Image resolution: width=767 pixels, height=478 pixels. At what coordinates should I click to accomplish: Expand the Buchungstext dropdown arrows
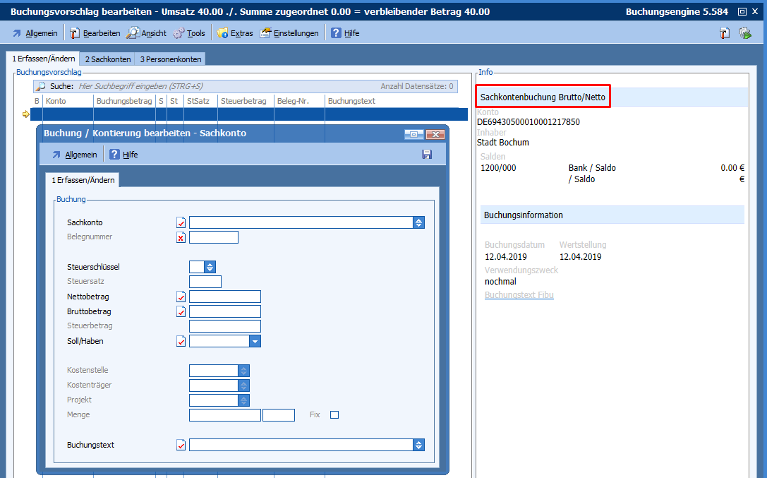[418, 445]
